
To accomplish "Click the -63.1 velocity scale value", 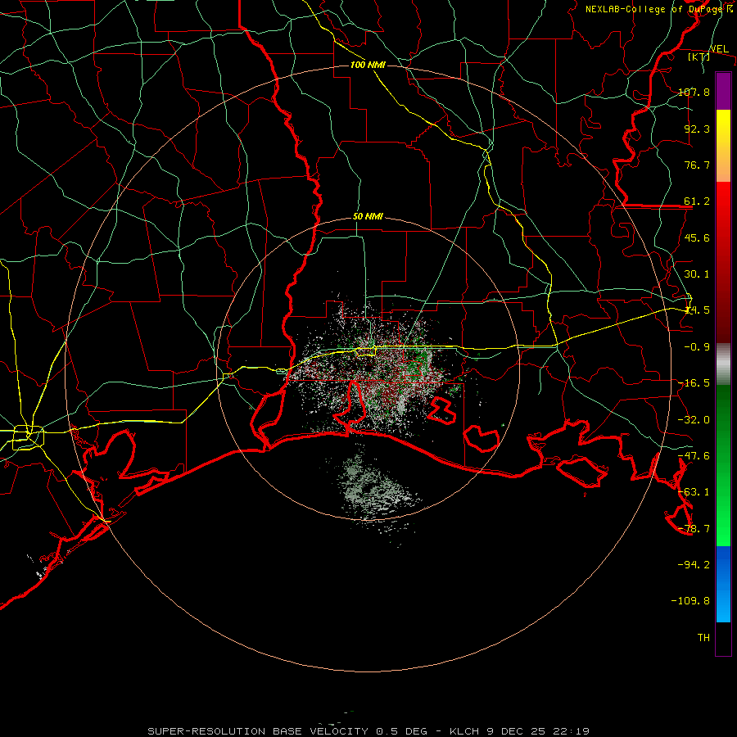I will tap(694, 492).
